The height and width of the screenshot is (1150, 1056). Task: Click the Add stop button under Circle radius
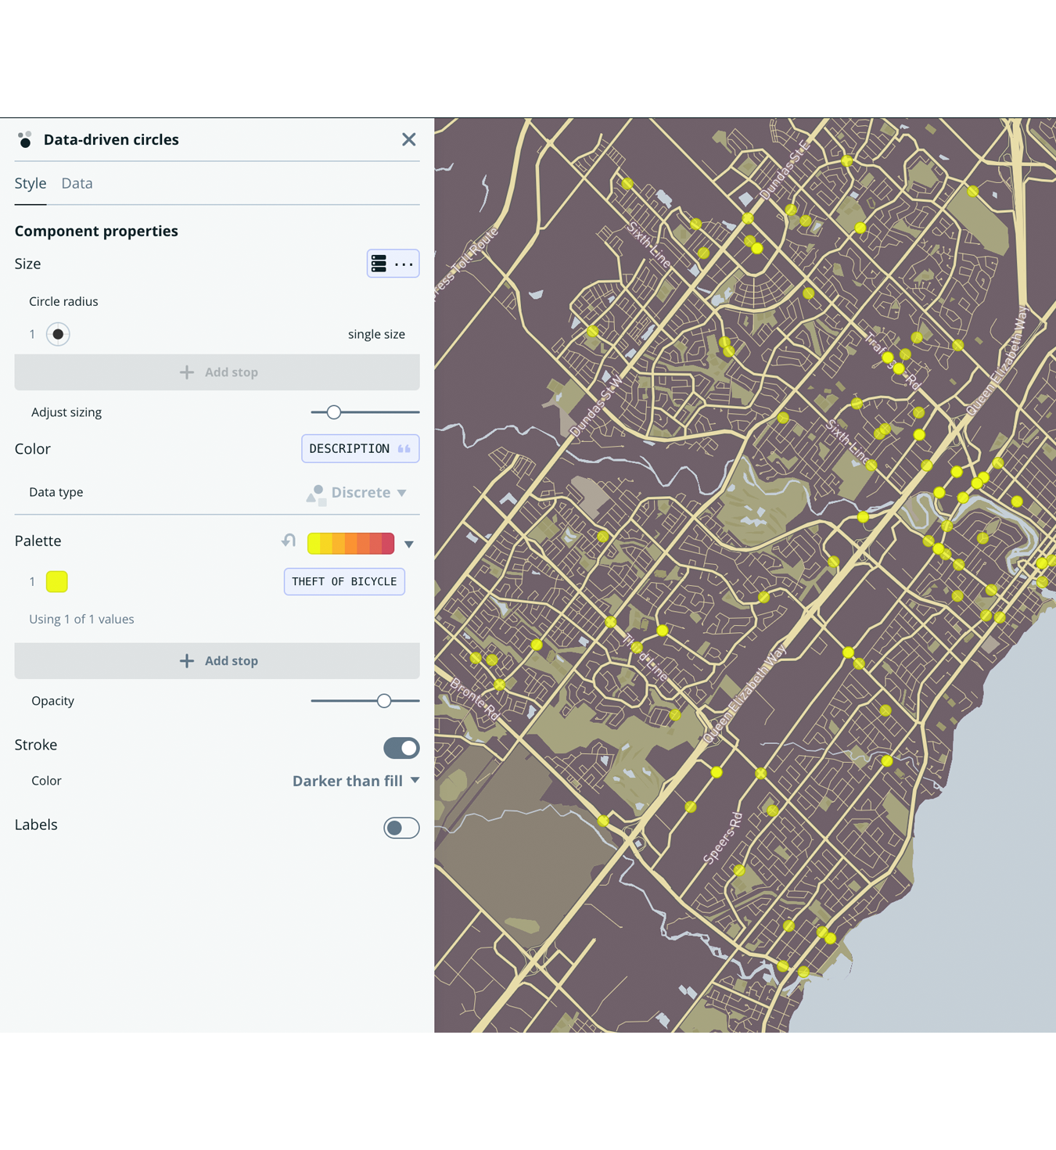217,372
